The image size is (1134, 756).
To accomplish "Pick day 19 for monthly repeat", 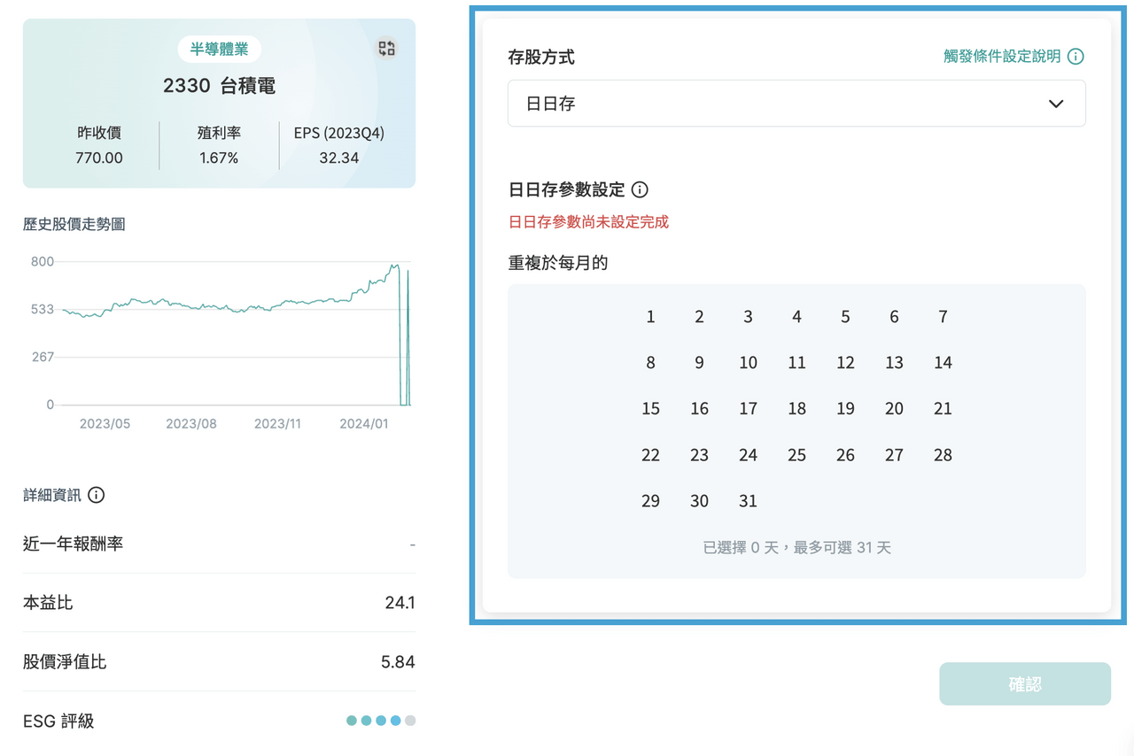I will click(x=846, y=409).
